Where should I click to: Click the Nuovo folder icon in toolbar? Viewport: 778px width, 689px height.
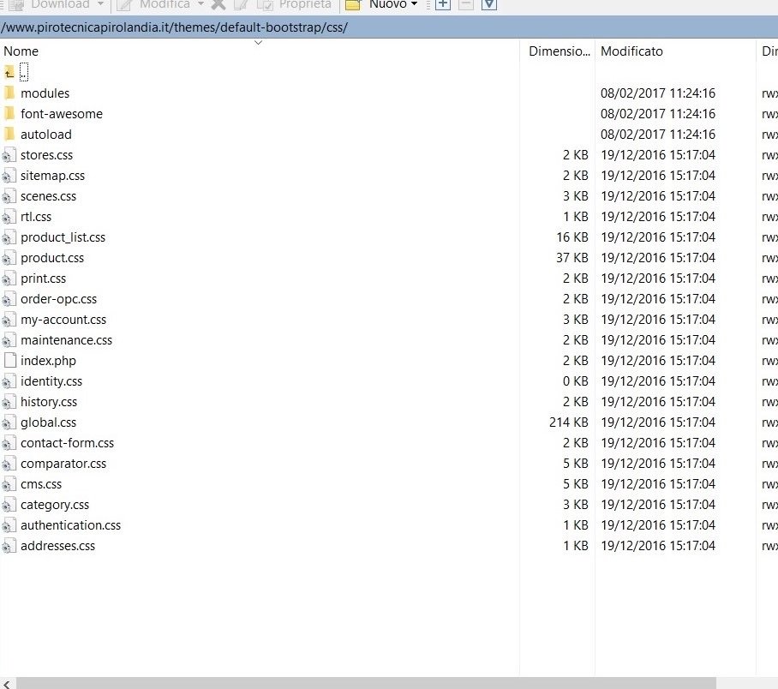(352, 4)
